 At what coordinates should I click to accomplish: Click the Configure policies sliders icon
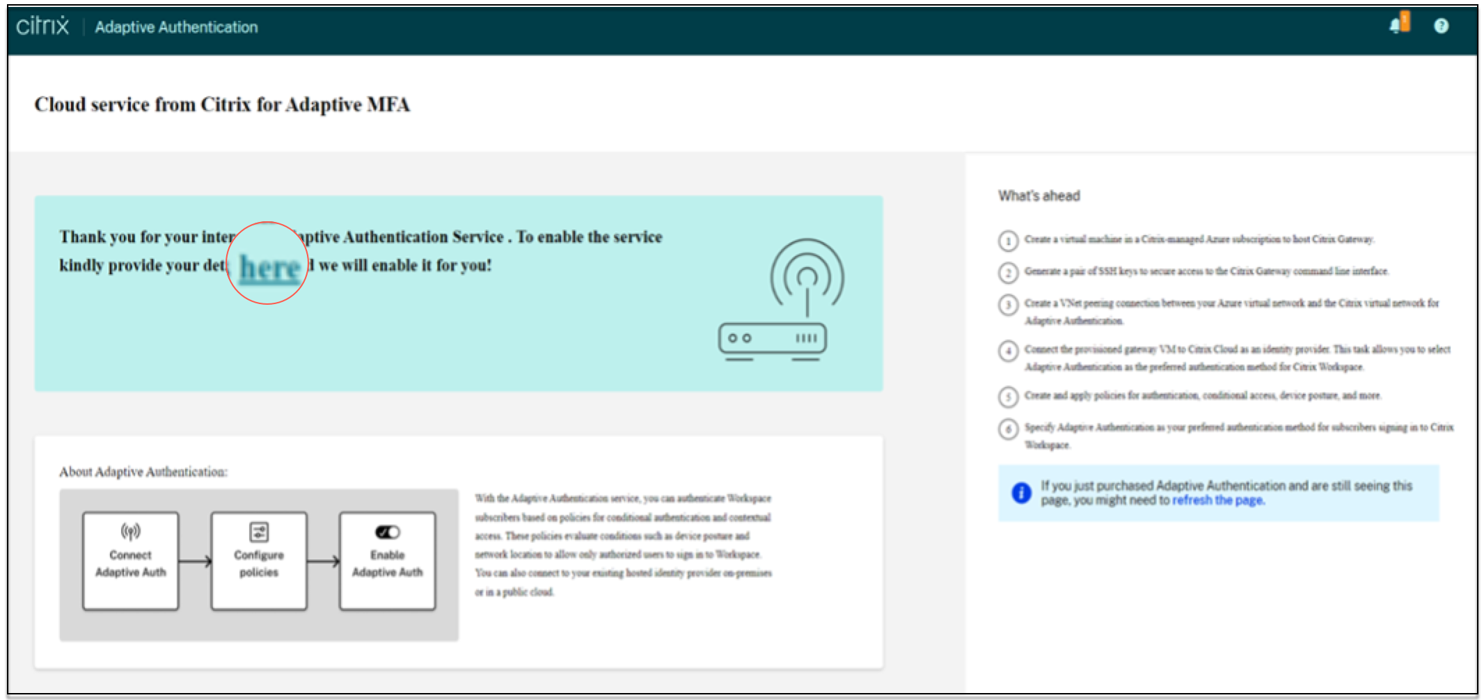pos(259,532)
